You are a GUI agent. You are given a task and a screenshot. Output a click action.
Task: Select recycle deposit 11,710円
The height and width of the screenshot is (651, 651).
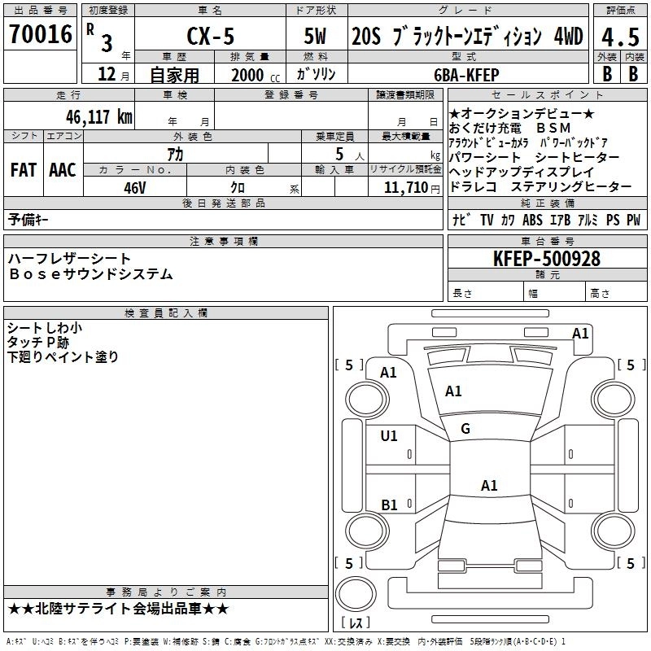[x=412, y=188]
